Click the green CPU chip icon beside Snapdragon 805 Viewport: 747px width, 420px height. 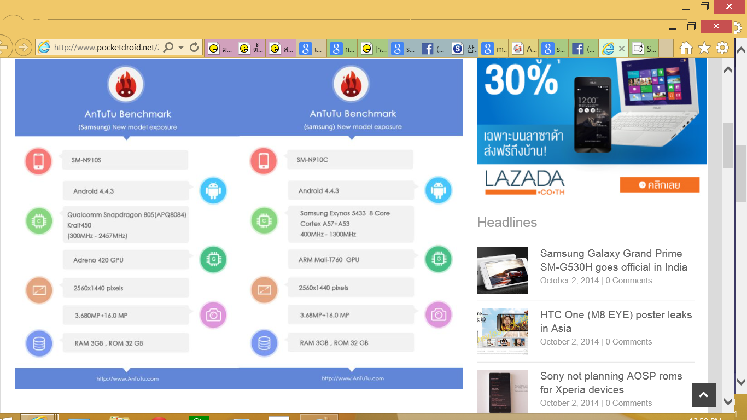click(39, 221)
